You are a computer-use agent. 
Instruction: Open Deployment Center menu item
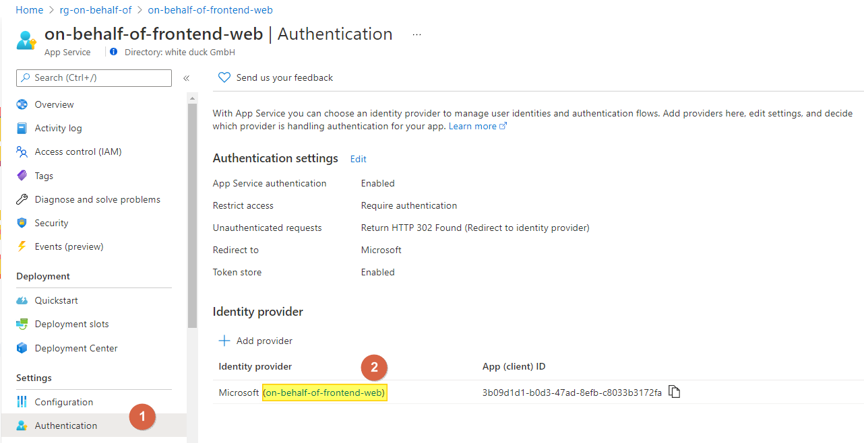click(x=76, y=348)
